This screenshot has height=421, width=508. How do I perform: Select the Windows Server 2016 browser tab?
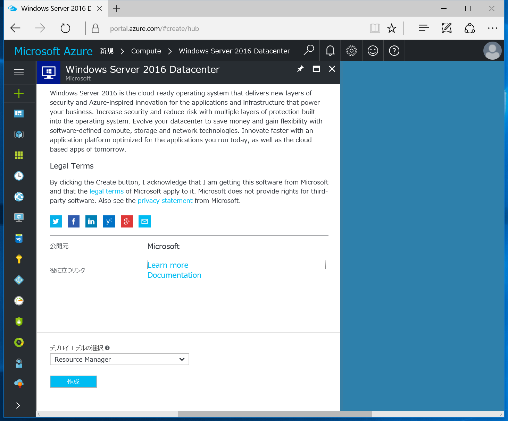point(56,8)
